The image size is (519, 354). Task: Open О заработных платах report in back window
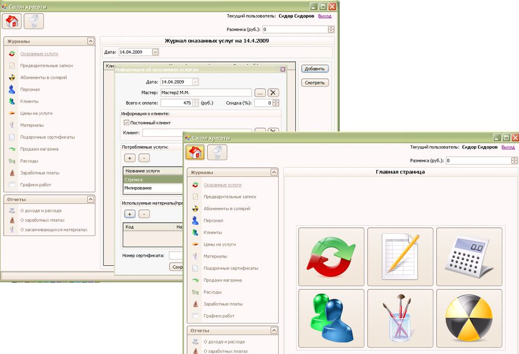42,220
